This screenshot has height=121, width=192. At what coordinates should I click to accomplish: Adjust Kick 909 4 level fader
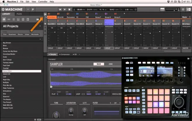[x=55, y=32]
